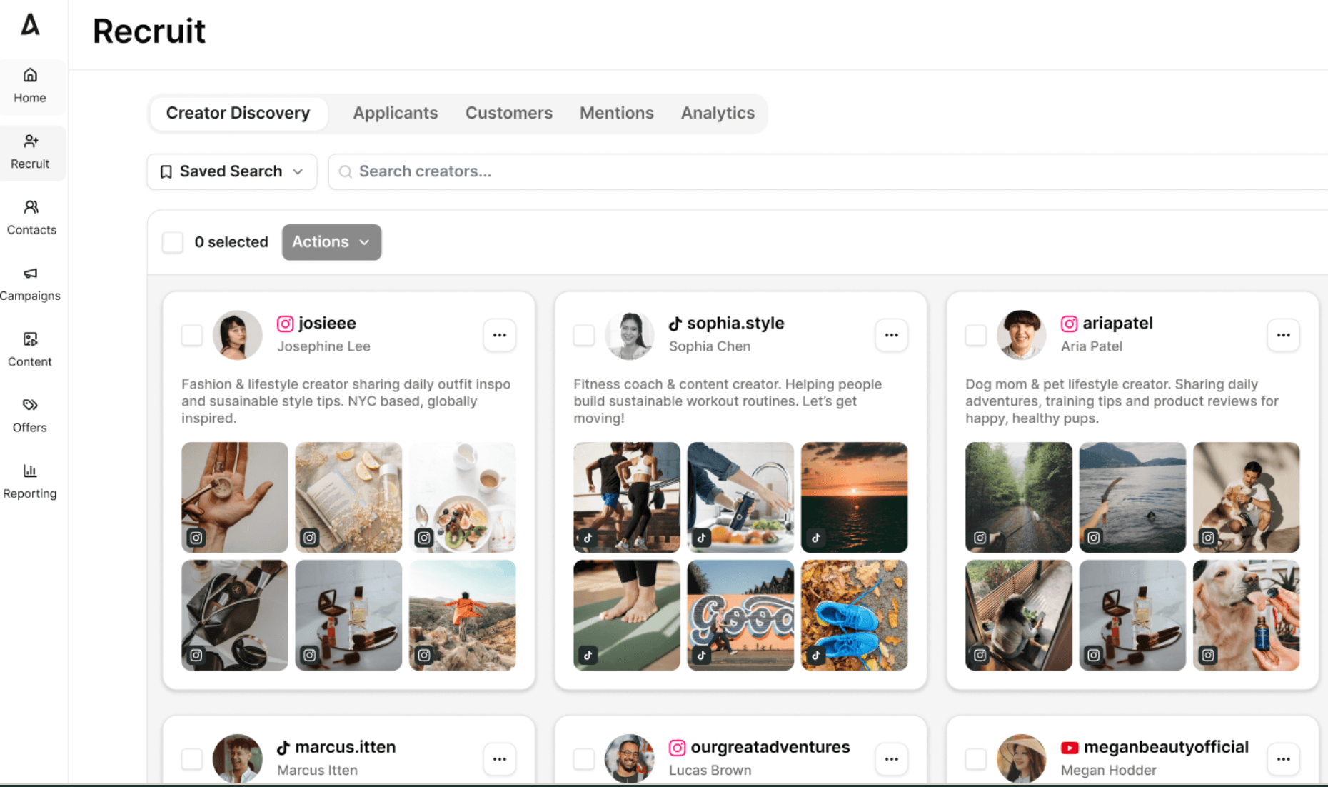Open the sophia.style profile link
This screenshot has width=1328, height=787.
pos(735,324)
